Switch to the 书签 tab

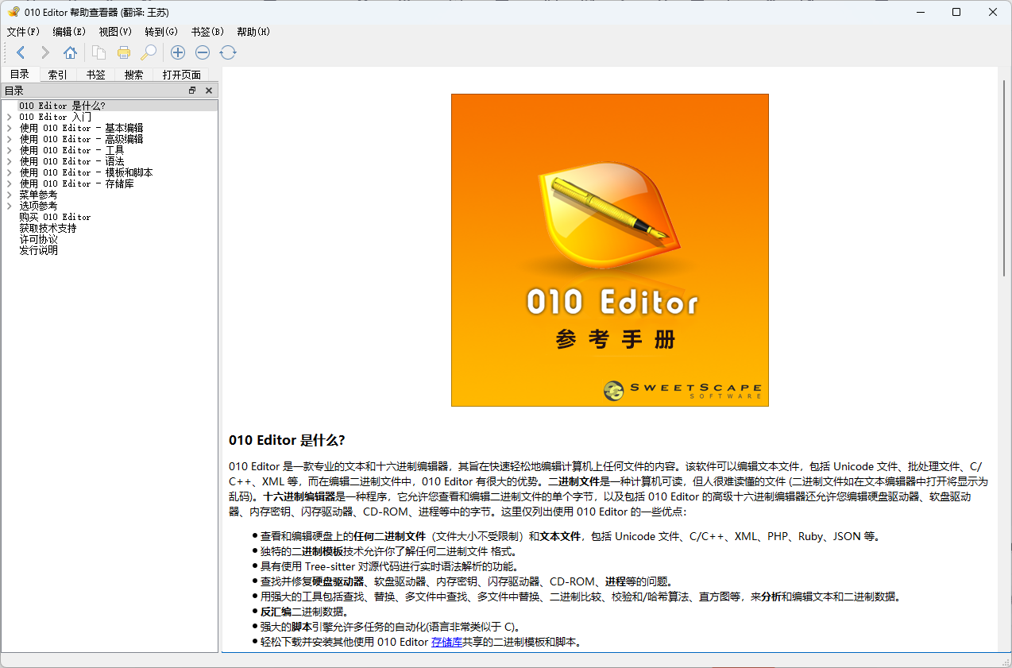(96, 75)
